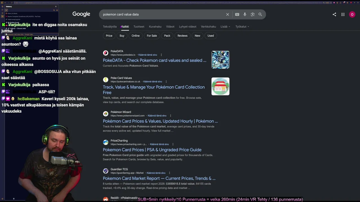The image size is (360, 202).
Task: Open more options for Poke Card Values result
Action: 166,82
